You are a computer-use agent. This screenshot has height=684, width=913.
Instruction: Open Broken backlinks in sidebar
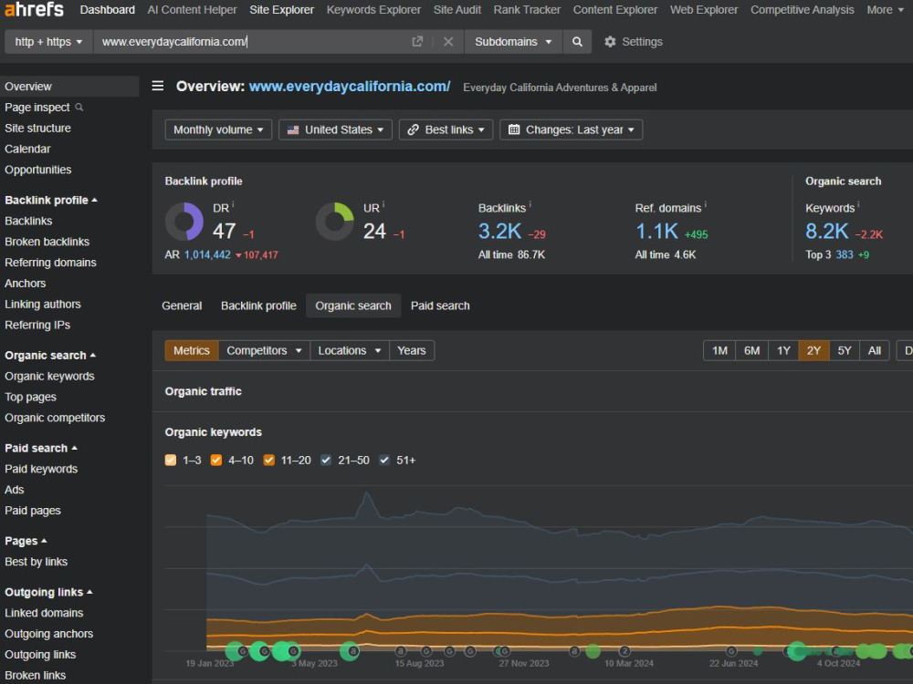tap(47, 242)
